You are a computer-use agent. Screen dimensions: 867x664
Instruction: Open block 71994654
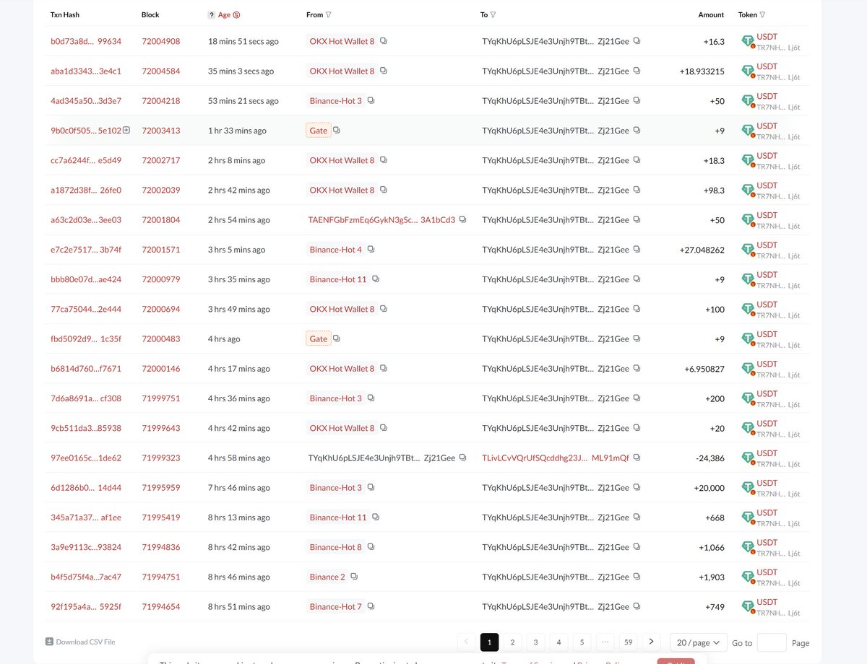click(x=161, y=606)
